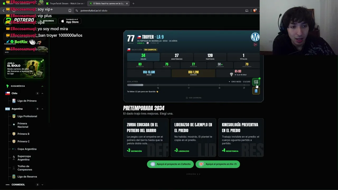Click Apoyá el proyecto en Ko-Fi button
The height and width of the screenshot is (190, 338).
pos(218,164)
